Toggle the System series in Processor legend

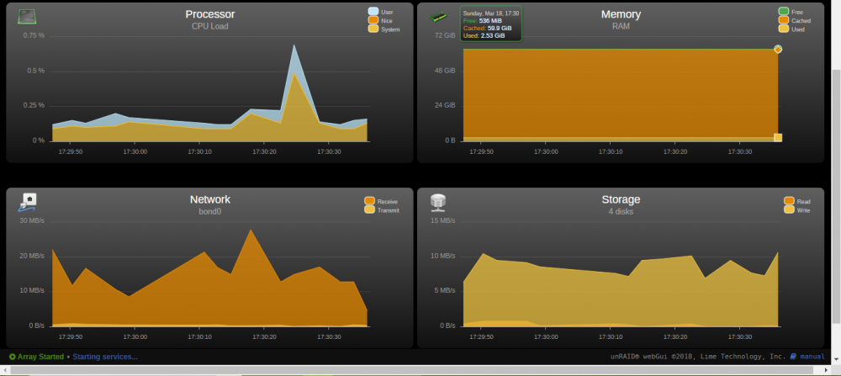click(x=383, y=29)
